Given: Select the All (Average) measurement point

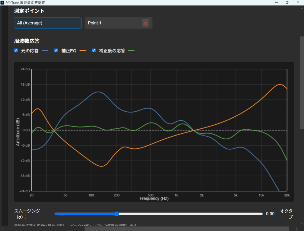Looking at the screenshot, I should click(x=48, y=23).
